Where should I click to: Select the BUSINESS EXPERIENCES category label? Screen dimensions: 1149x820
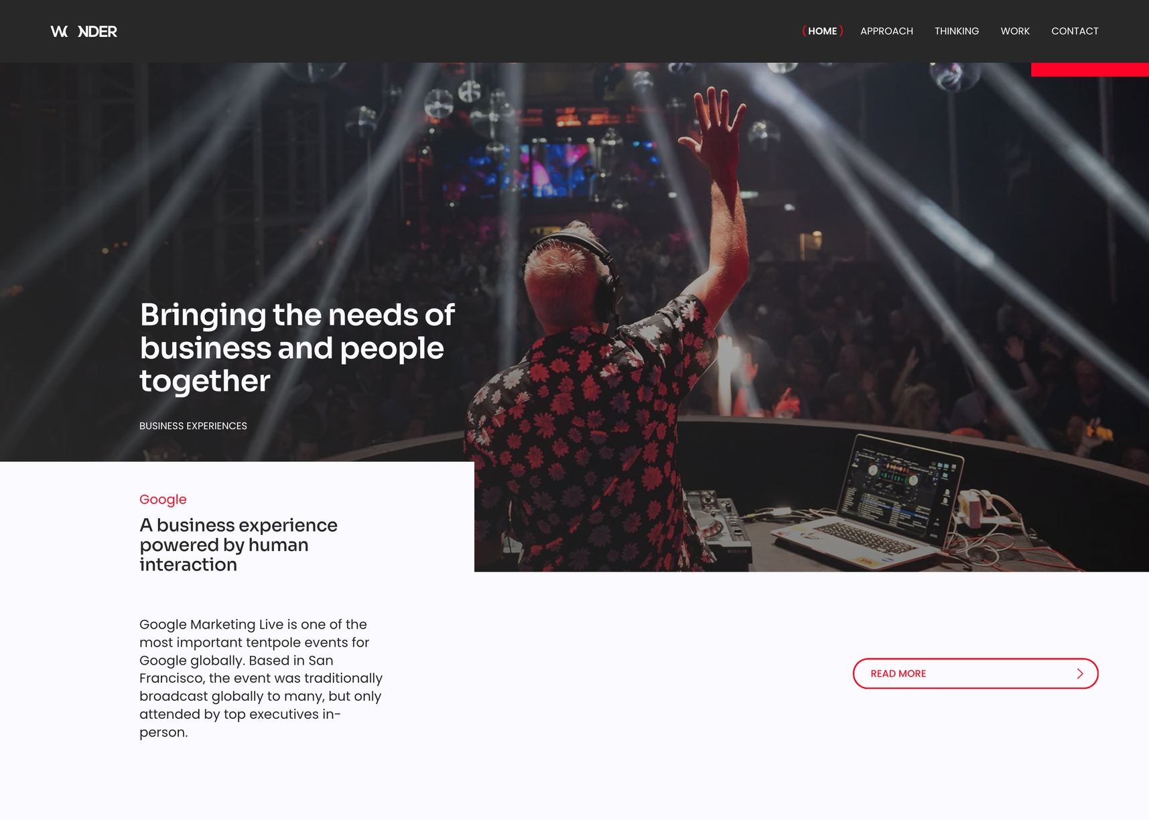tap(193, 426)
